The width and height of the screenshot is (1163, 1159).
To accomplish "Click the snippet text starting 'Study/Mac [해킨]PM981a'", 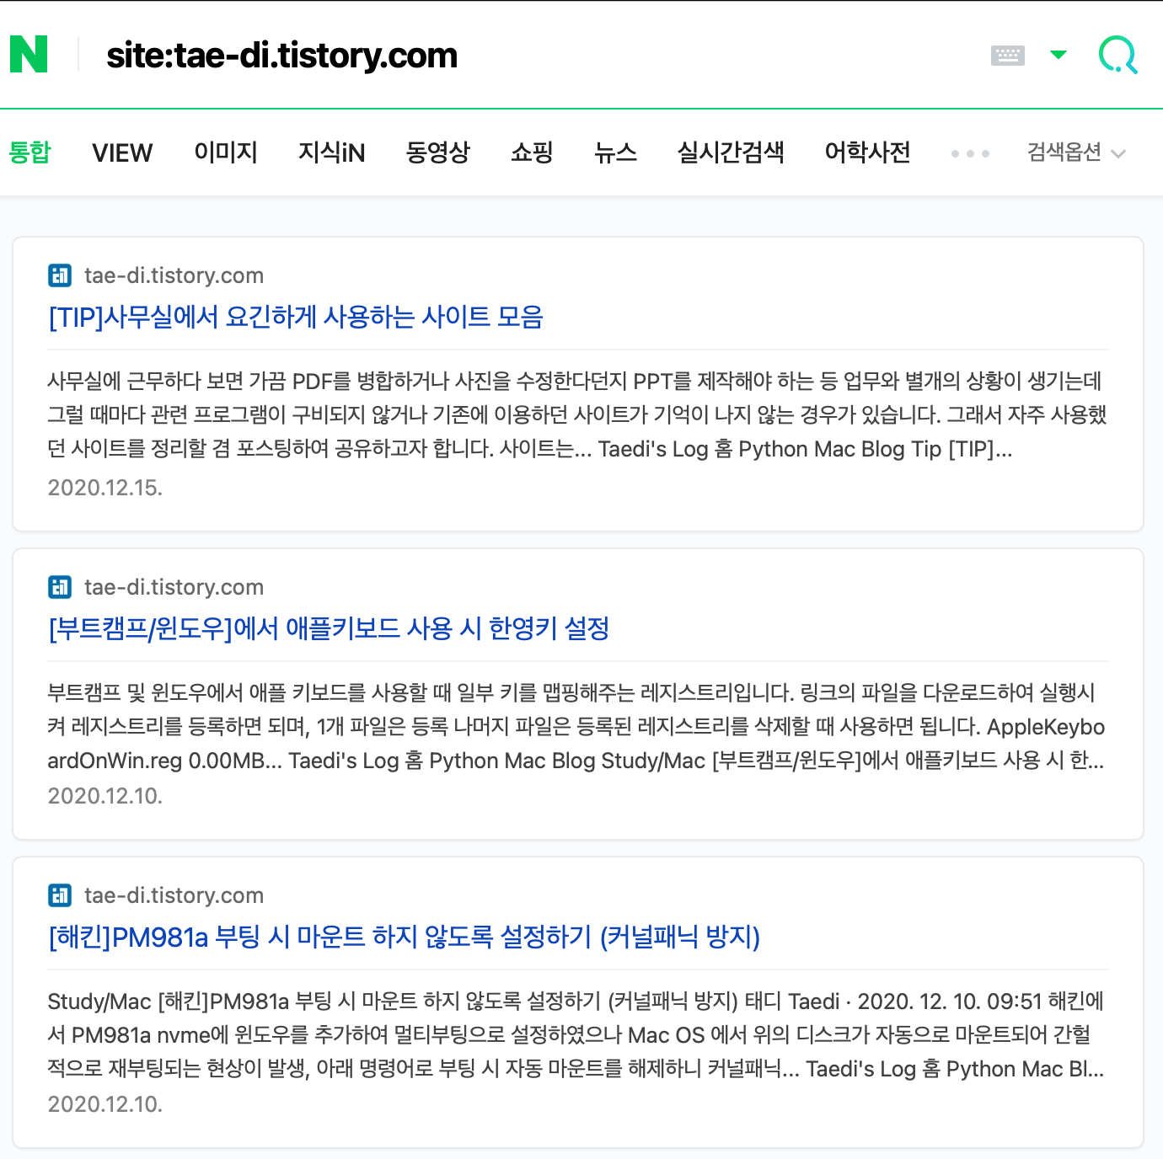I will point(577,1034).
